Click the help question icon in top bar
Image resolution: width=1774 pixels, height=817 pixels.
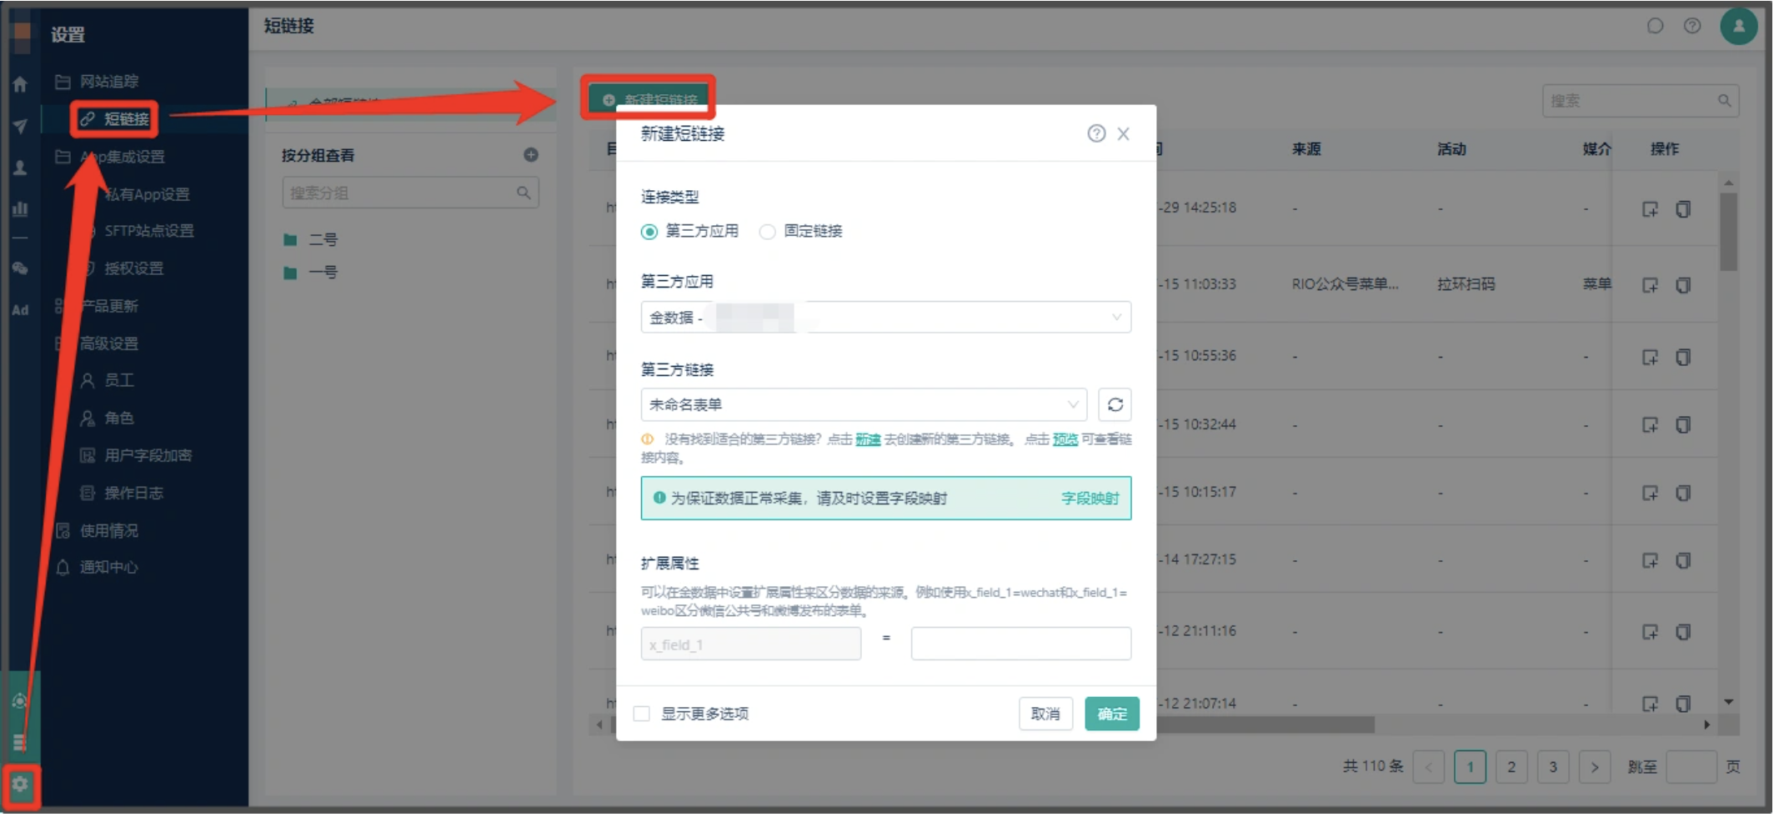coord(1692,26)
